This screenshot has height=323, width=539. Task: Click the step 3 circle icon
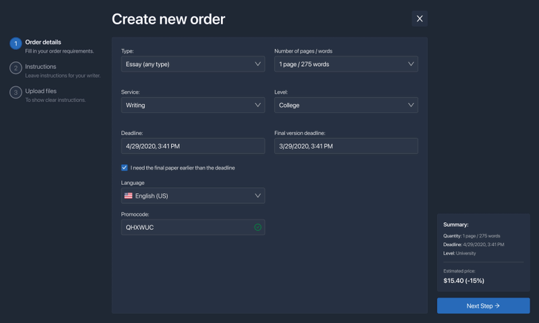[15, 92]
